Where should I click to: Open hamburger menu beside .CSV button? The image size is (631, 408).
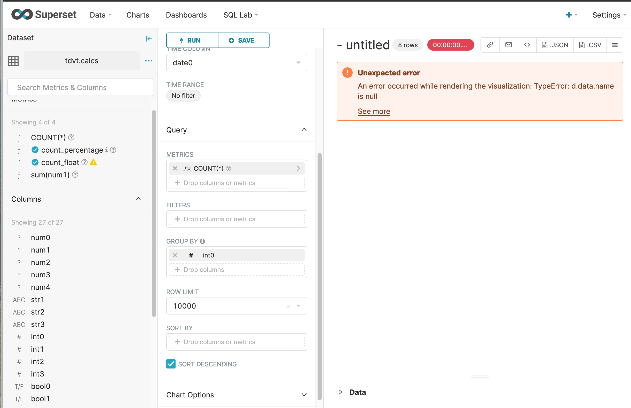pos(615,45)
